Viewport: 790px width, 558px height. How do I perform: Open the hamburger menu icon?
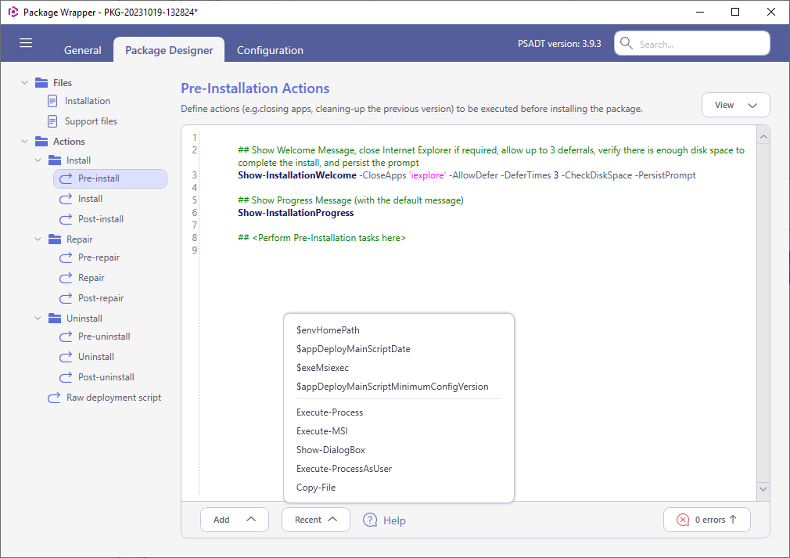26,43
